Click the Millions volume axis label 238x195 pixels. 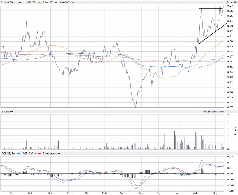point(235,132)
